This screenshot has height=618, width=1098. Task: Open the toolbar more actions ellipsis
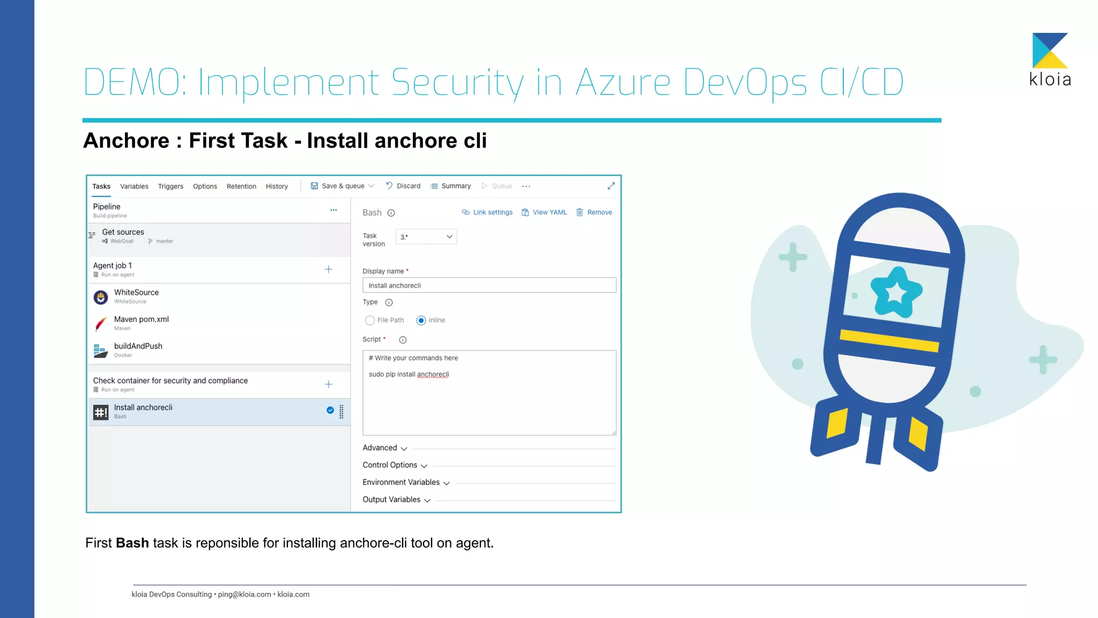(526, 186)
